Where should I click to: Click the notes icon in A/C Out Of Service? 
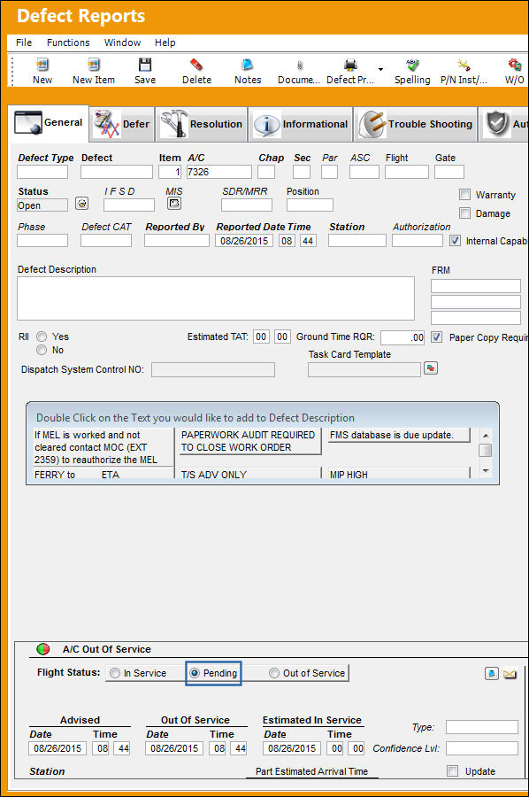tap(492, 674)
